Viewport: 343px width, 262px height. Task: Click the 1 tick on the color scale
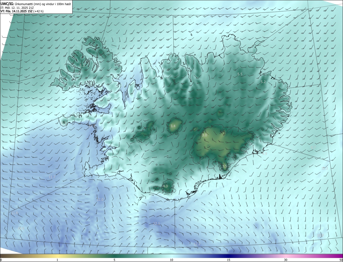click(57, 260)
